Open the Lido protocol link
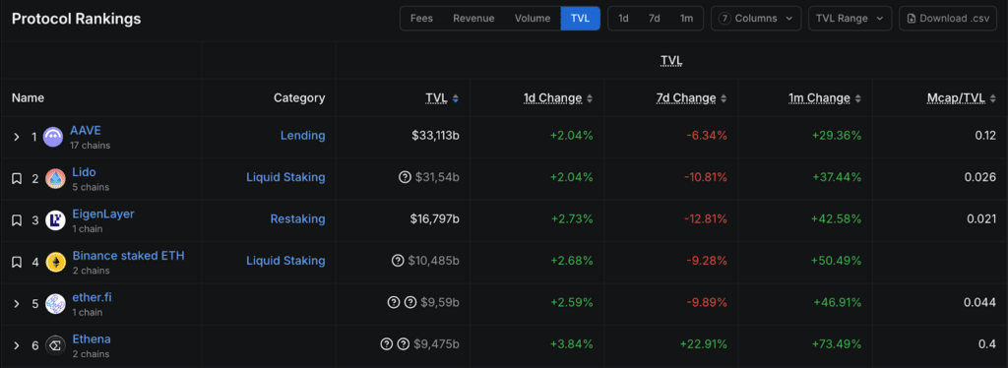The height and width of the screenshot is (368, 1008). 85,172
